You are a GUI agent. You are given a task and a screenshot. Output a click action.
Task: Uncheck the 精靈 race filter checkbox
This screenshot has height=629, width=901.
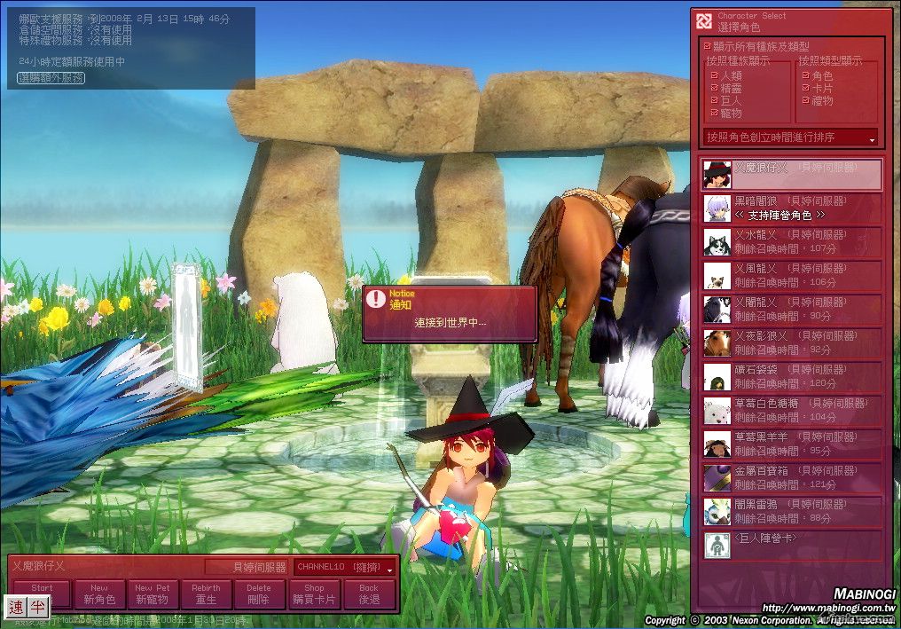click(714, 89)
